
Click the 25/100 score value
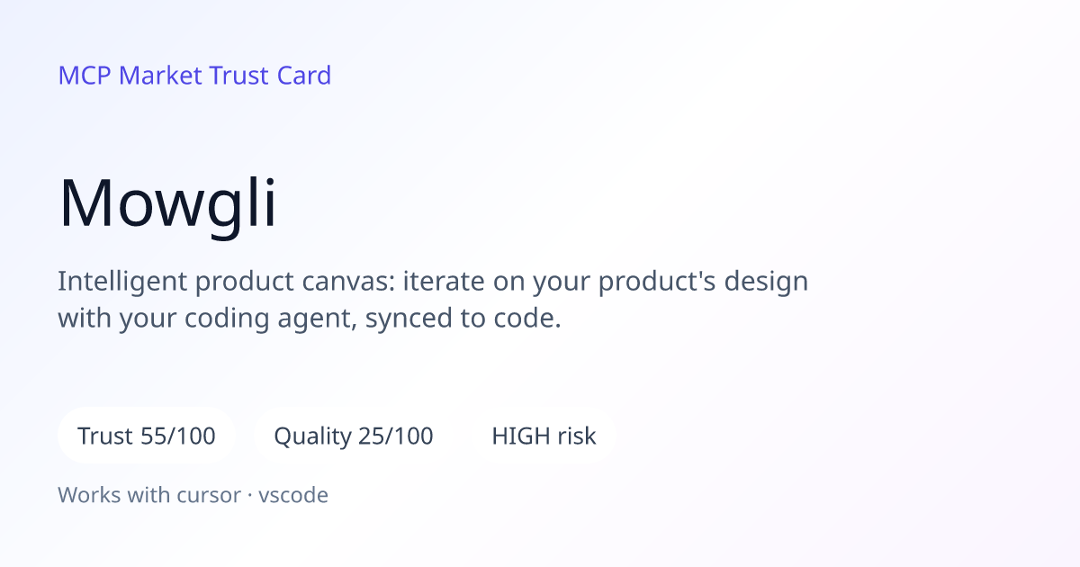[396, 436]
